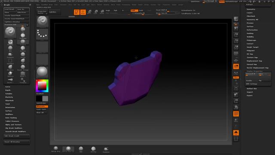
Task: Pick ClipCurve brush in Brush palette
Action: [10, 74]
